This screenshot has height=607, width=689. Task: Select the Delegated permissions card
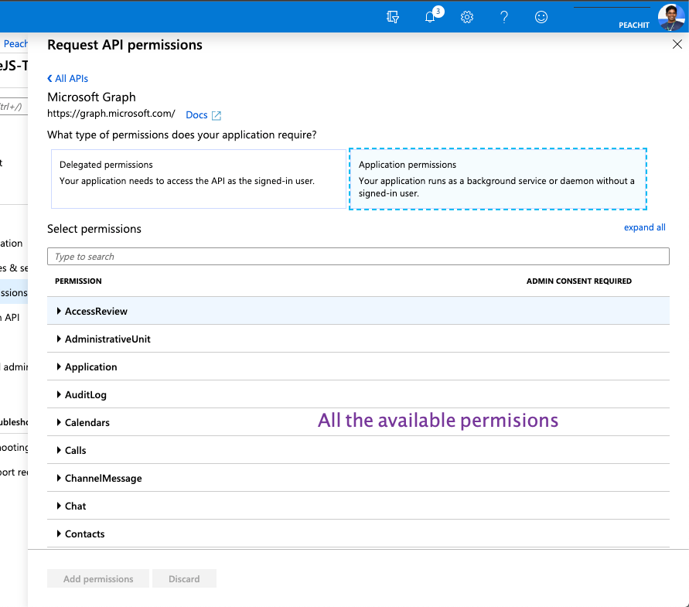(199, 179)
